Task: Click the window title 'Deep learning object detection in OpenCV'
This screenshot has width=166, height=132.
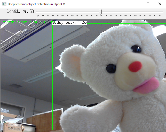Action: pos(36,4)
